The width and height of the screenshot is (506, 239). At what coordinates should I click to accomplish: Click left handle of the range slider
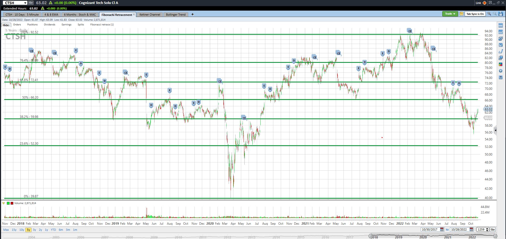tap(371, 236)
